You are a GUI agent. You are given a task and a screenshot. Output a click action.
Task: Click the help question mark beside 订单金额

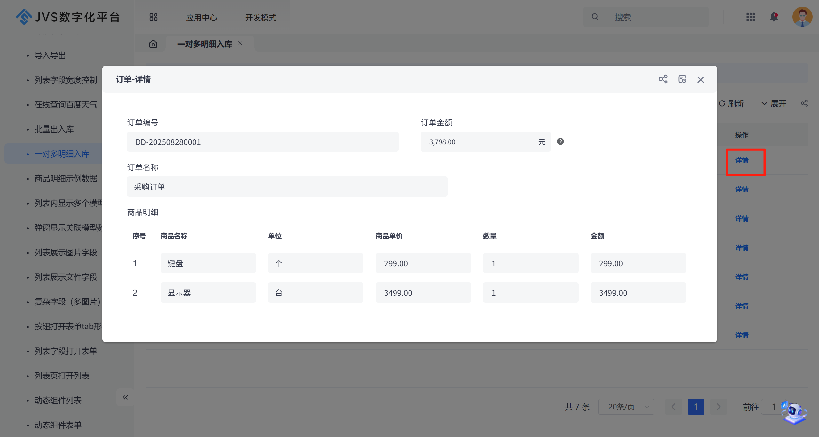560,142
